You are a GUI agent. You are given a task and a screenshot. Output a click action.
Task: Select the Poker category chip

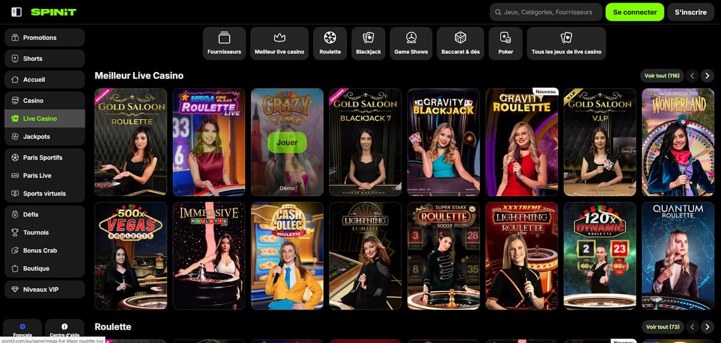pos(505,44)
